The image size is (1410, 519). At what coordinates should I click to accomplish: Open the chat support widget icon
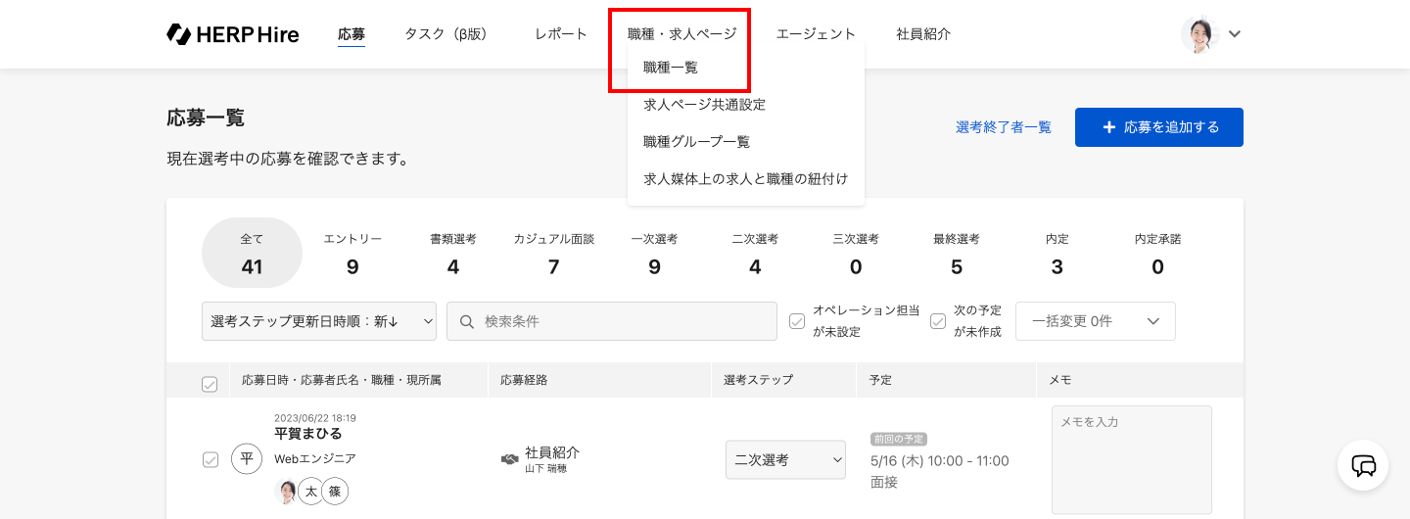click(x=1363, y=465)
